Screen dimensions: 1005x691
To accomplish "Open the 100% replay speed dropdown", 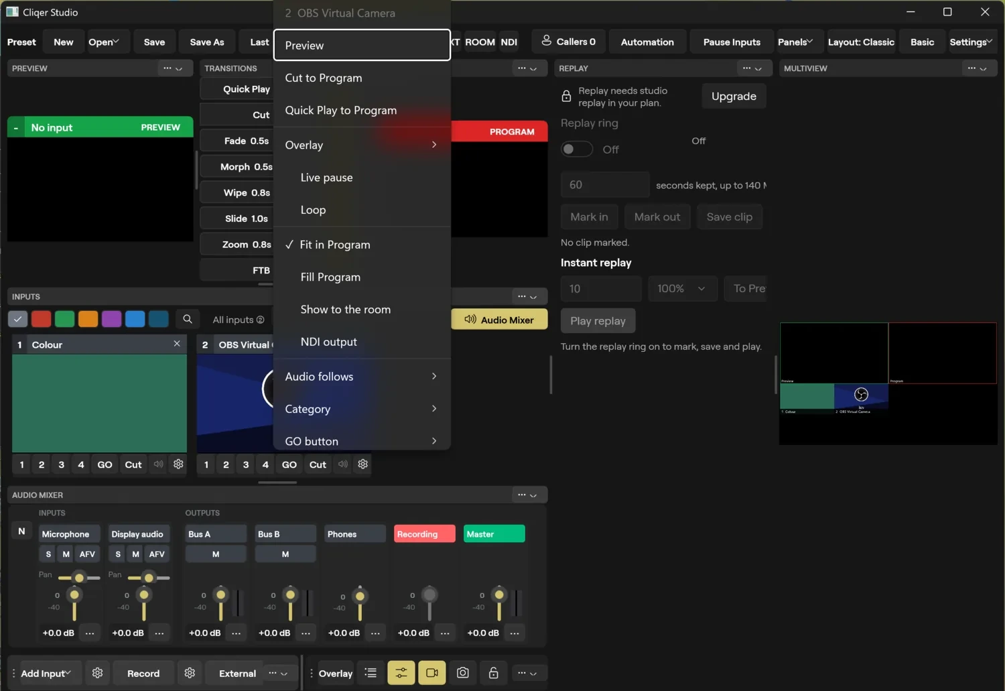I will pyautogui.click(x=682, y=288).
